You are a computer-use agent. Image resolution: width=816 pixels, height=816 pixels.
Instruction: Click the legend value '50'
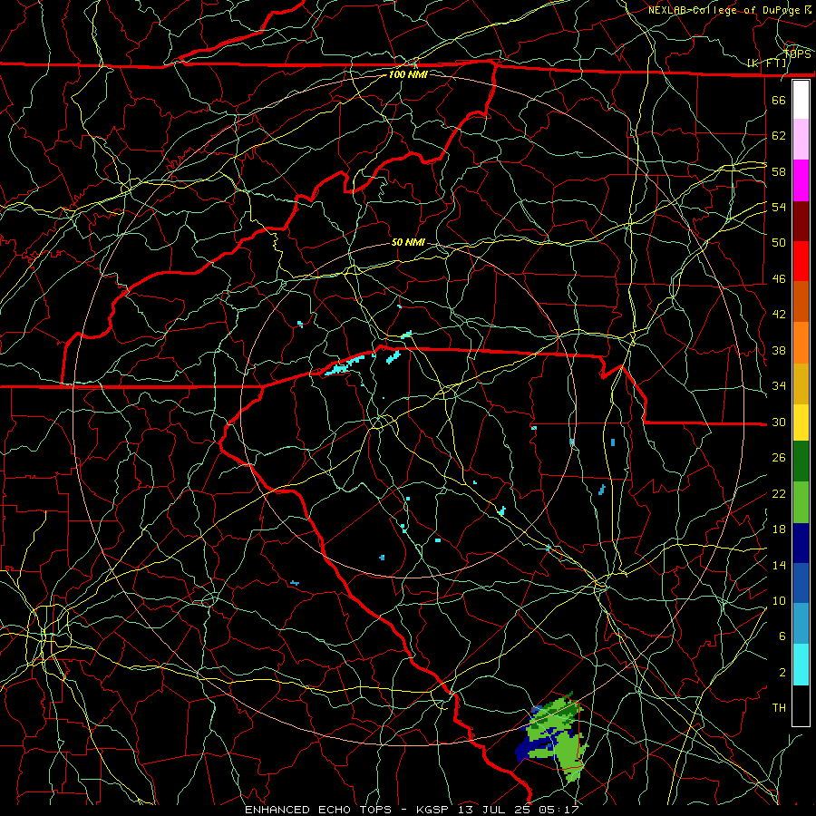pos(779,242)
